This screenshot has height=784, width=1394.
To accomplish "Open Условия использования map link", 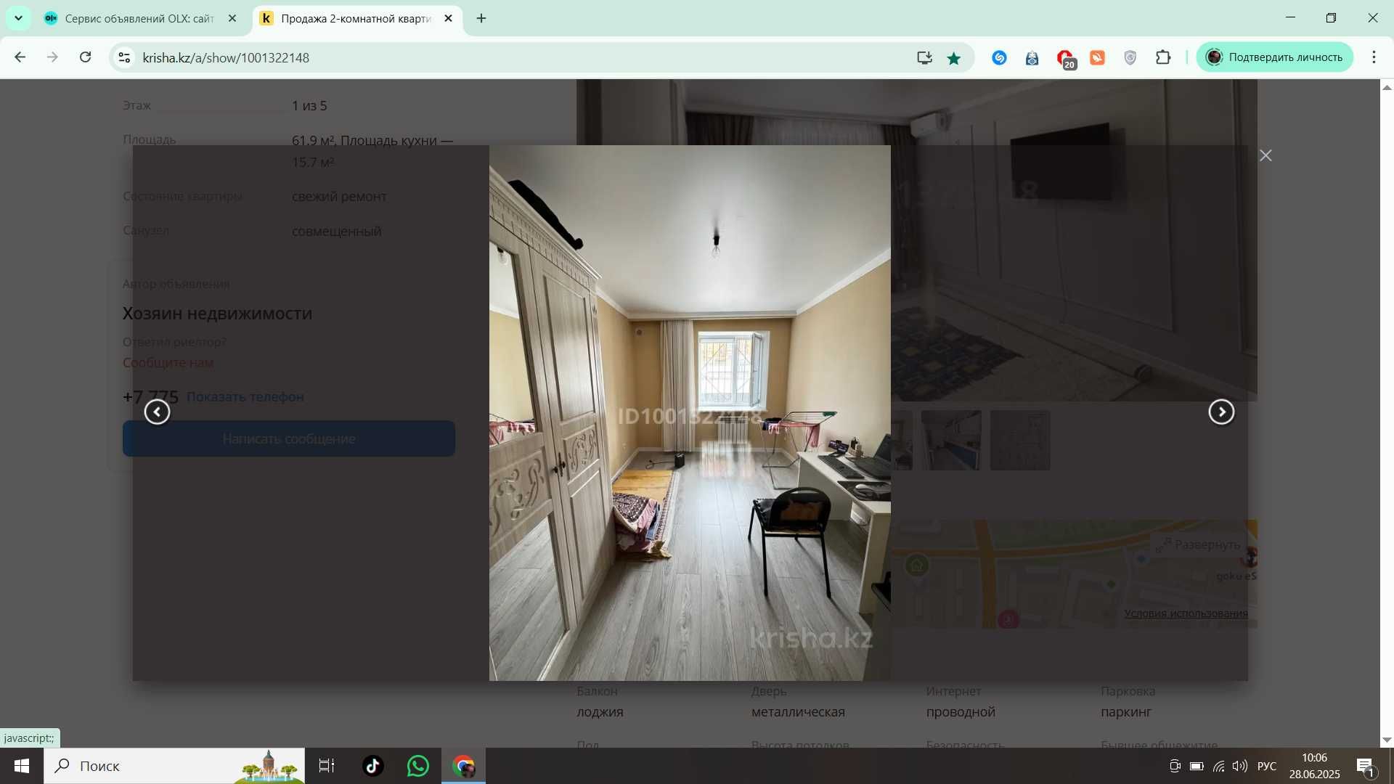I will point(1186,613).
